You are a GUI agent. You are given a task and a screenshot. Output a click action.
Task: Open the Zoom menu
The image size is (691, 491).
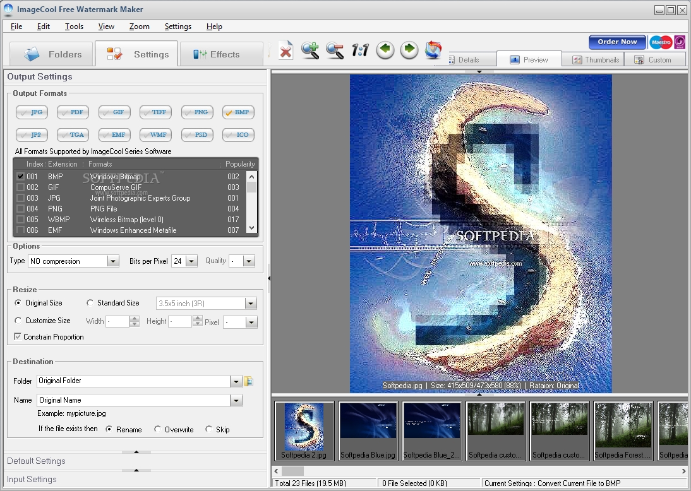tap(139, 27)
